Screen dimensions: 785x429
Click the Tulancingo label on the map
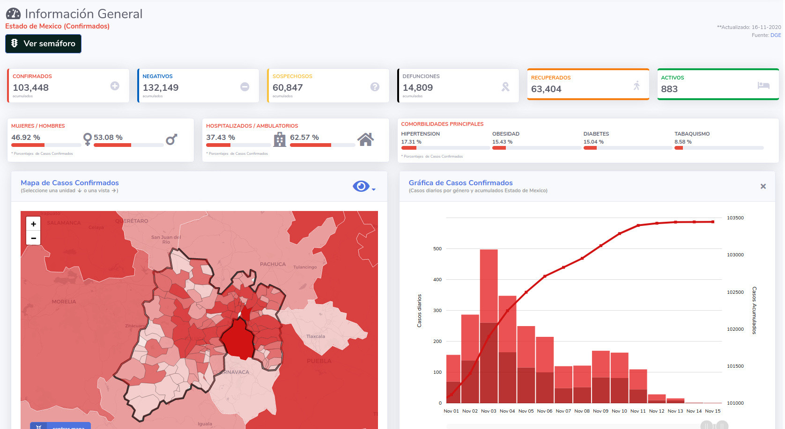pos(305,267)
